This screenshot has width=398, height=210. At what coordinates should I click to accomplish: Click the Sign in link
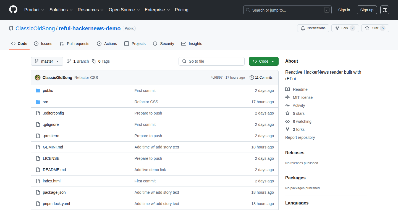344,10
